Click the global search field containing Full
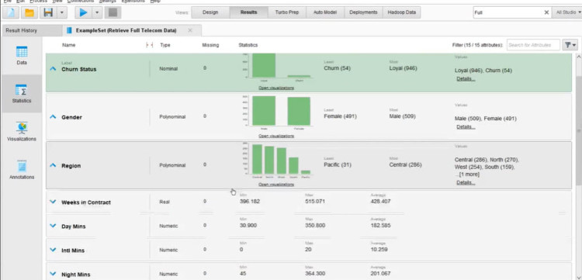The image size is (582, 280). (507, 12)
